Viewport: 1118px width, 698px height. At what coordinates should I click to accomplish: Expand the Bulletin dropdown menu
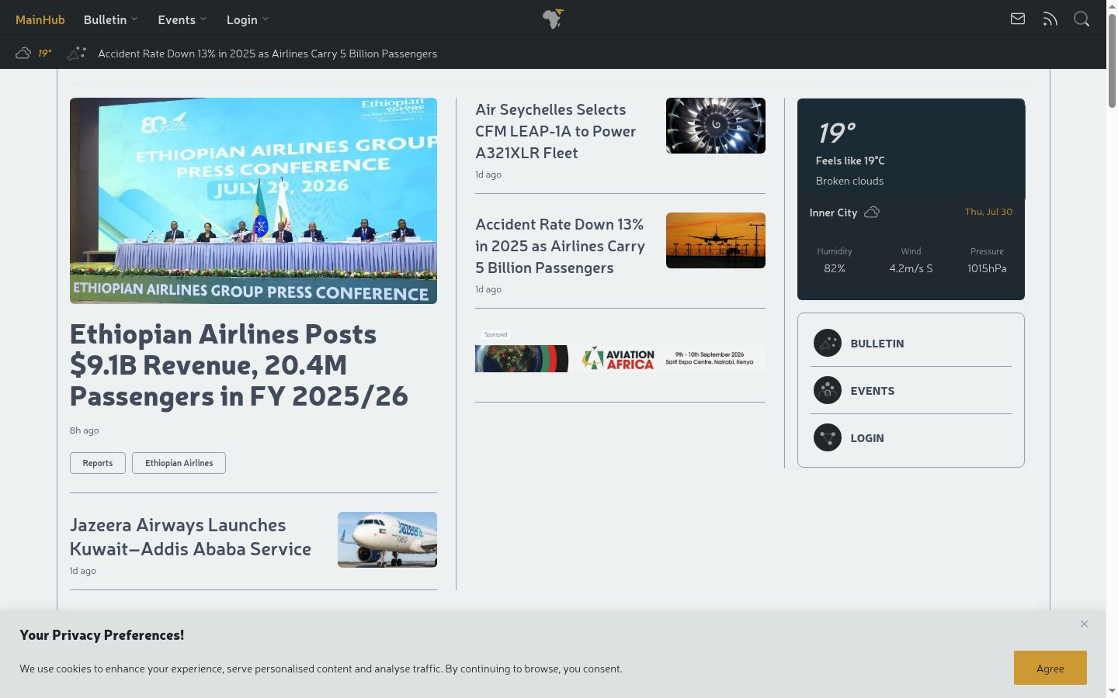tap(110, 19)
